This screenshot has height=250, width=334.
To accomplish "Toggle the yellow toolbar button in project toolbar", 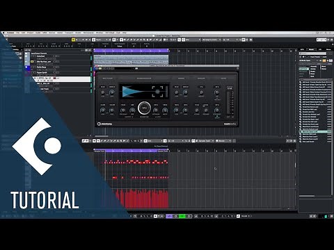I will (73, 40).
